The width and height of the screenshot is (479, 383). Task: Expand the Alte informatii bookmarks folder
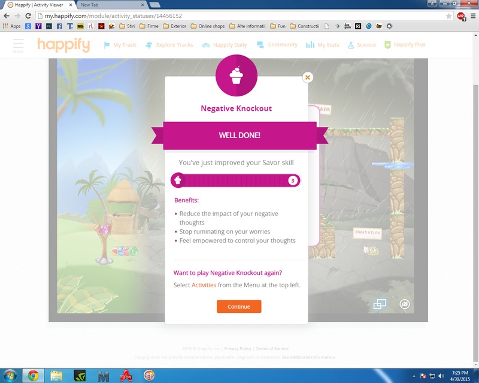(x=247, y=26)
